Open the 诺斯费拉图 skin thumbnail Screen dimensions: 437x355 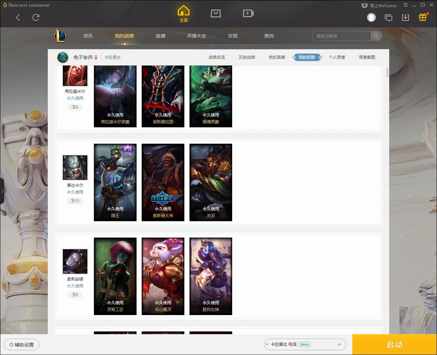click(x=163, y=97)
